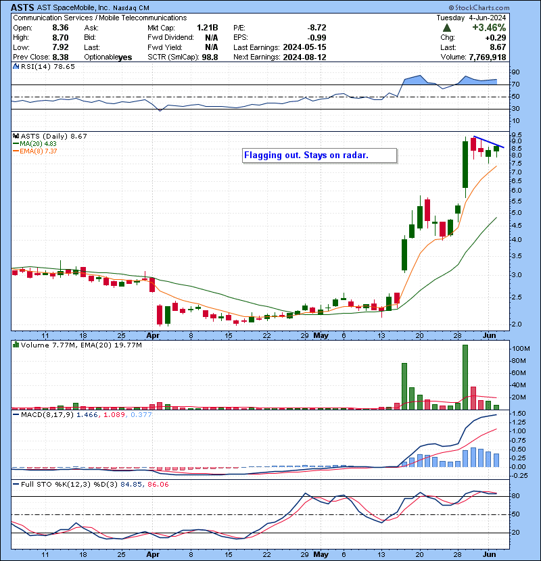This screenshot has height=561, width=541.
Task: Click the SCTR (SmlCap) value 98.8
Action: click(210, 57)
